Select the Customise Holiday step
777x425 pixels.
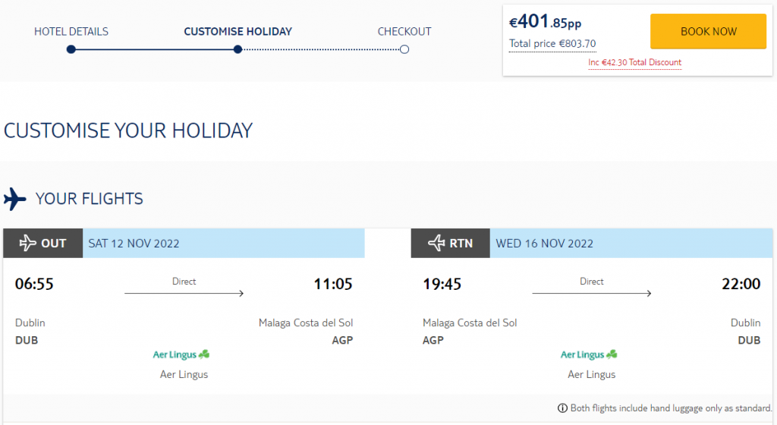(x=238, y=32)
